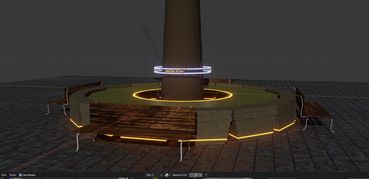
Task: Toggle the pin icon in node editor header
Action: coord(206,175)
